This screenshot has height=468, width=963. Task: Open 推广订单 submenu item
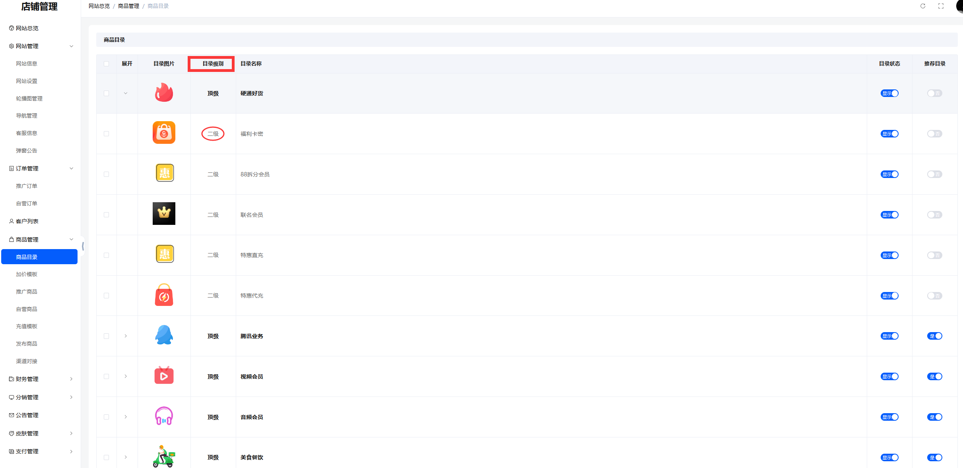(x=27, y=186)
